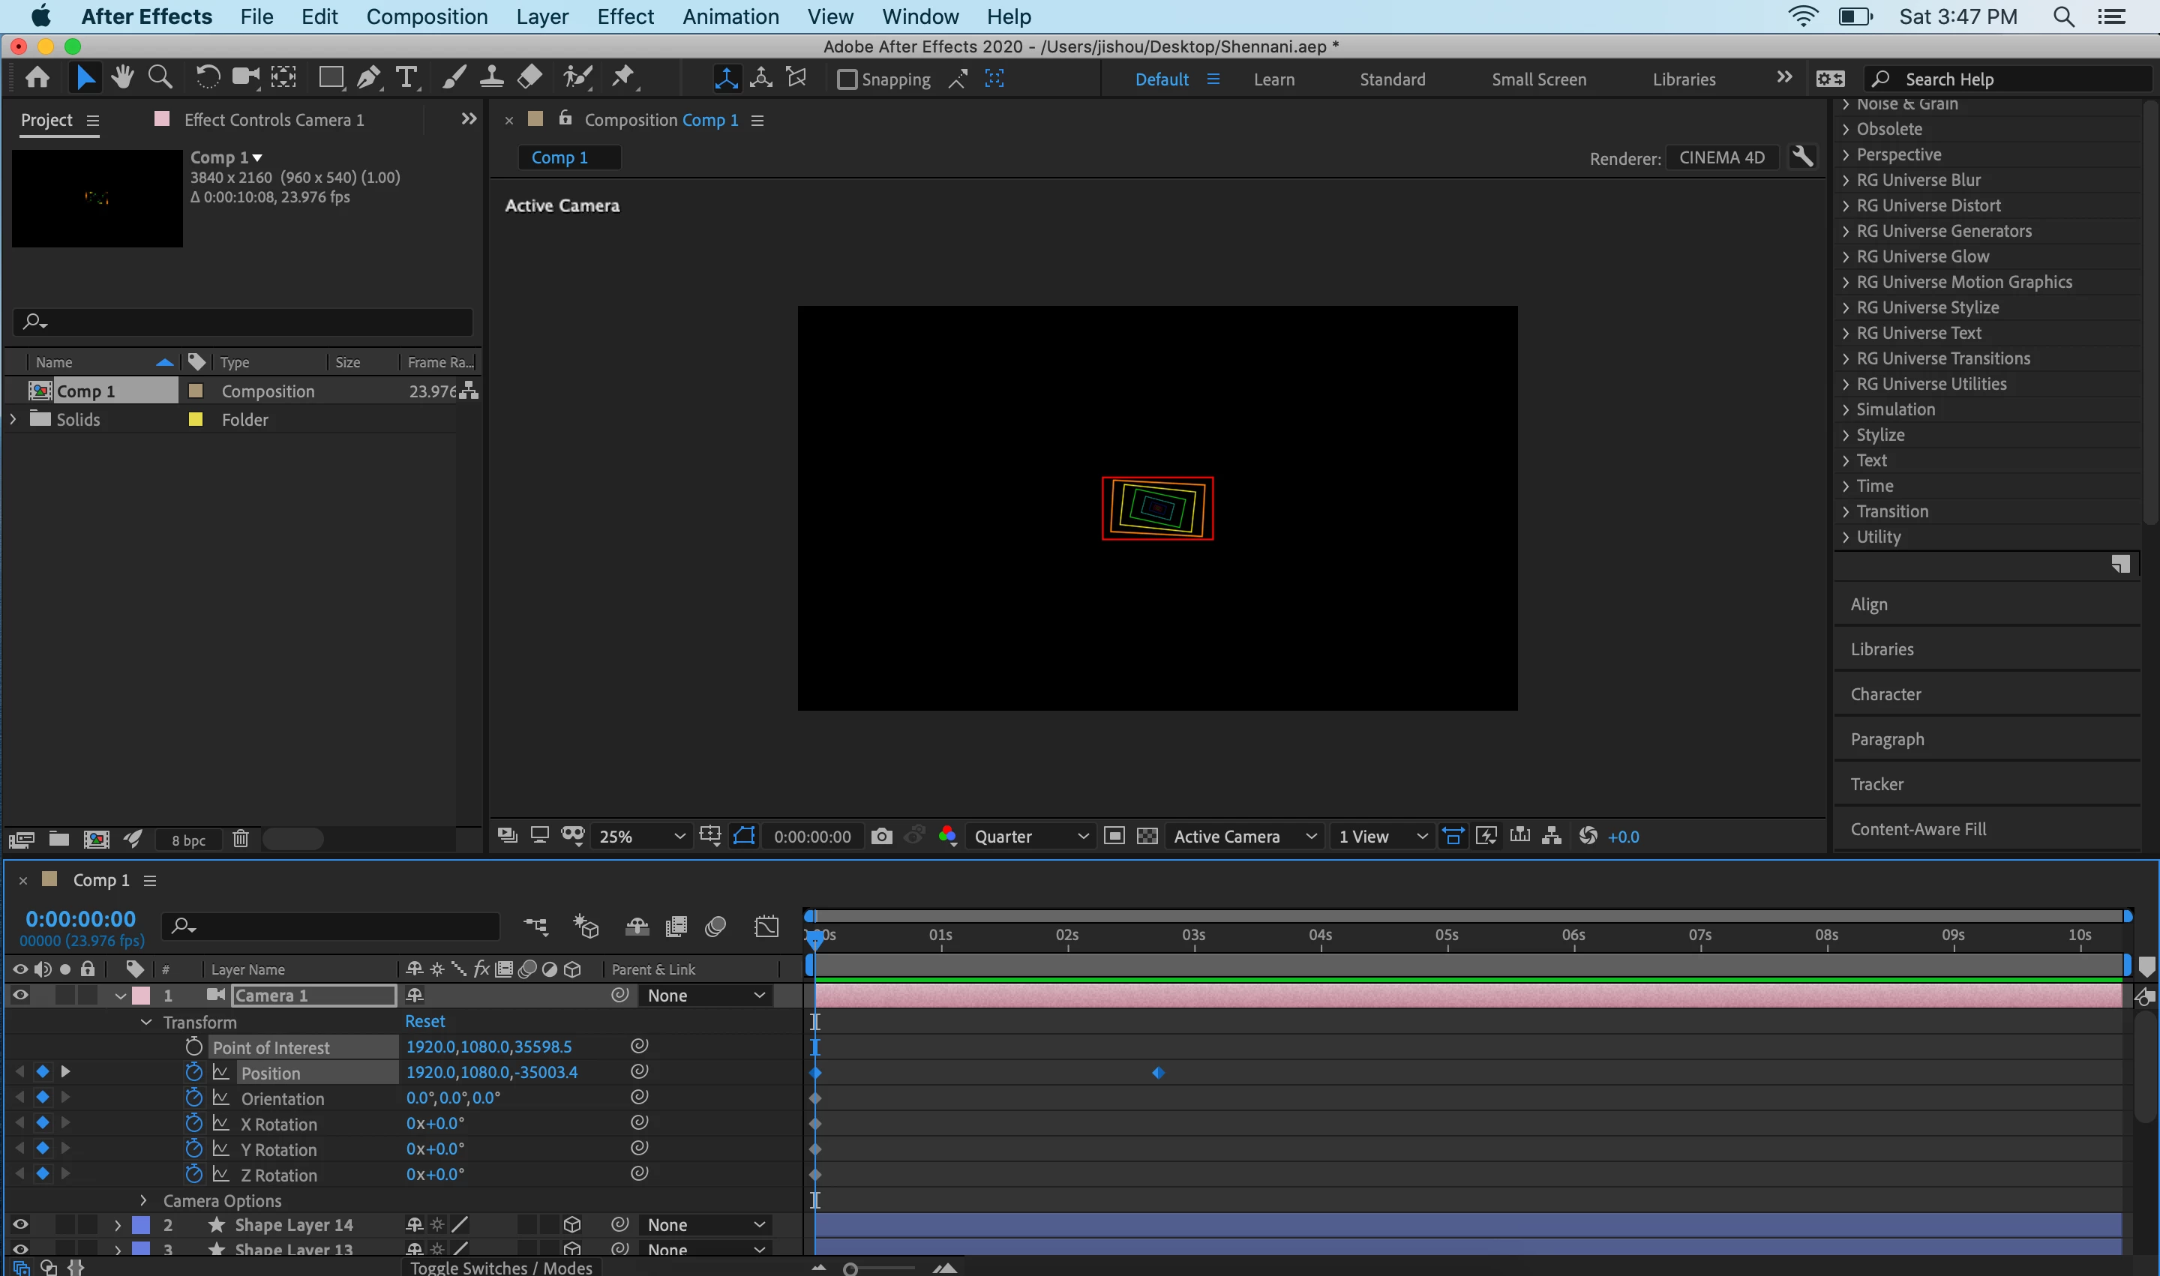Image resolution: width=2160 pixels, height=1276 pixels.
Task: Expand Camera Options property group
Action: click(x=144, y=1200)
